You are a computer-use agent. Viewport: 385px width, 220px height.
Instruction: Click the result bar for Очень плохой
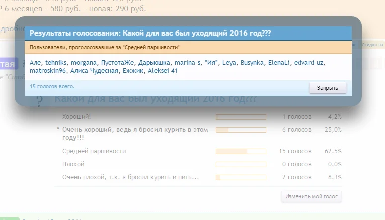pyautogui.click(x=241, y=177)
